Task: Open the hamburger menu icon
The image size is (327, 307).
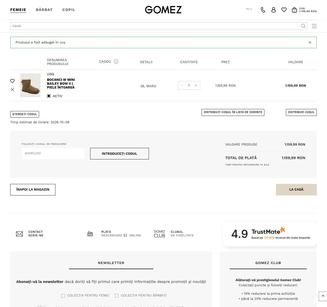Action: 314,26
